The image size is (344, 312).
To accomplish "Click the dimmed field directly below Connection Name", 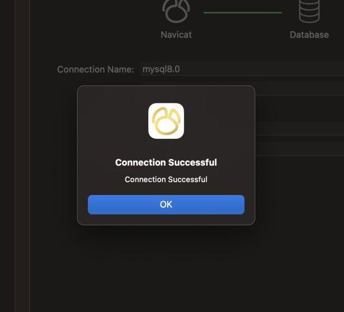I will 300,89.
